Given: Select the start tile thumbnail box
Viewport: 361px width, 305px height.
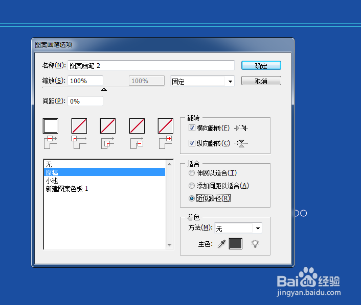Looking at the screenshot, I should click(137, 126).
